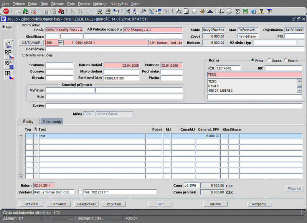Click the red EXIT stop-sign icon
The image size is (307, 223).
click(x=6, y=12)
